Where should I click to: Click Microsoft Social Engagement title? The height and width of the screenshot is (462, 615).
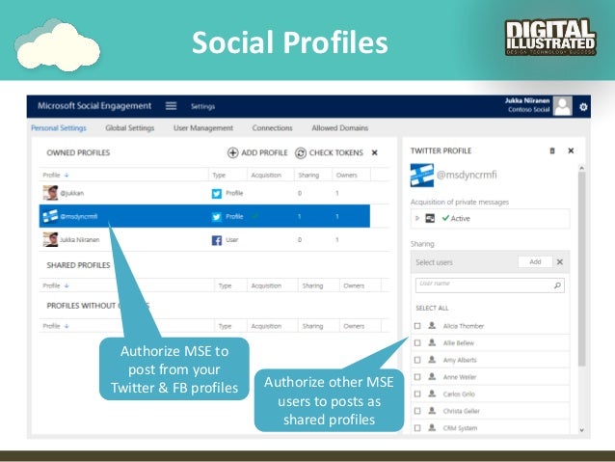click(x=94, y=106)
